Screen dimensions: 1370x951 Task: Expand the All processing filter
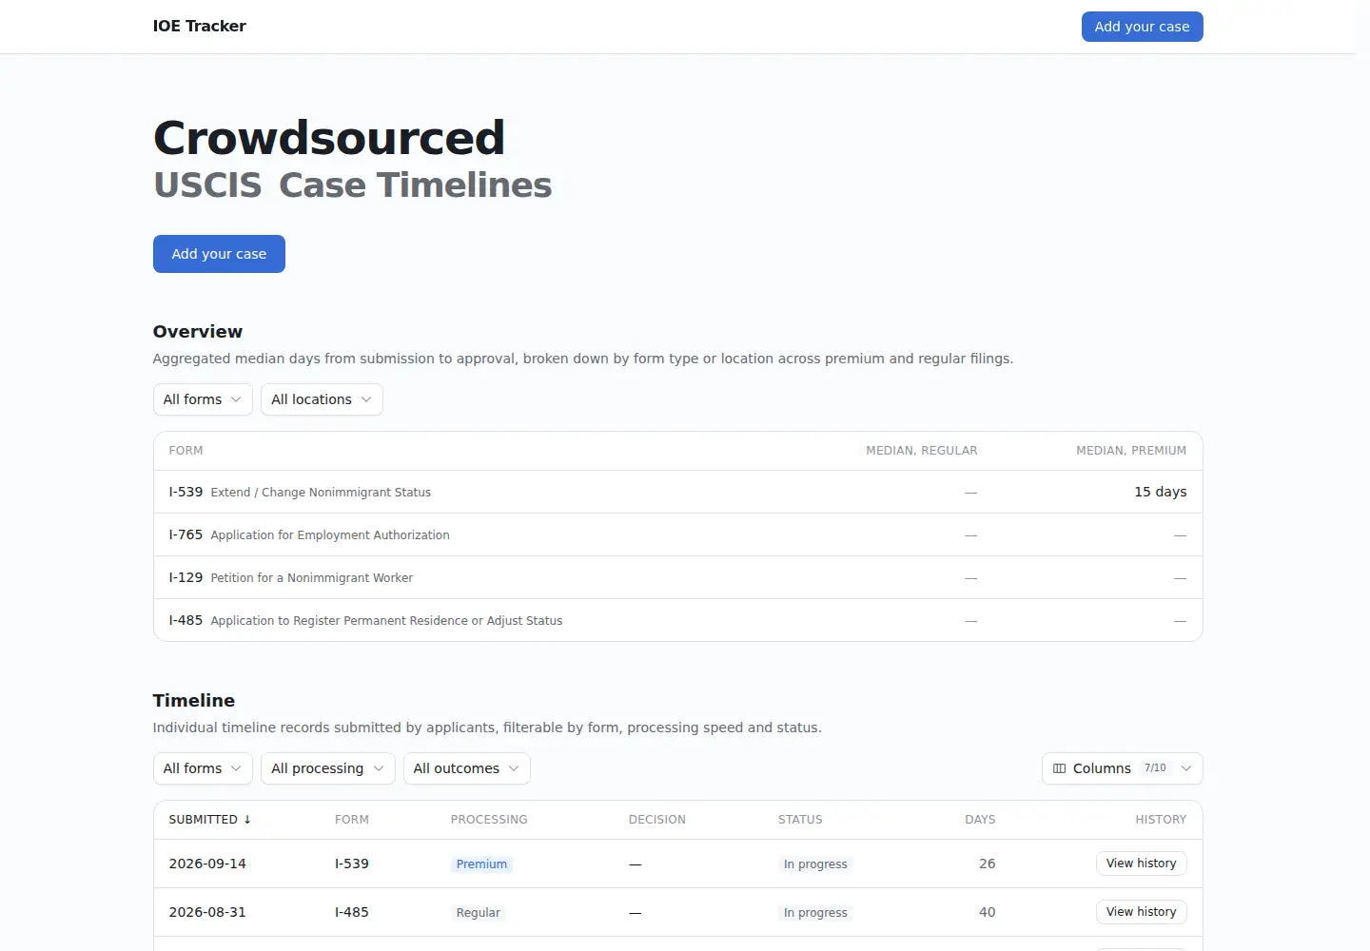click(327, 768)
